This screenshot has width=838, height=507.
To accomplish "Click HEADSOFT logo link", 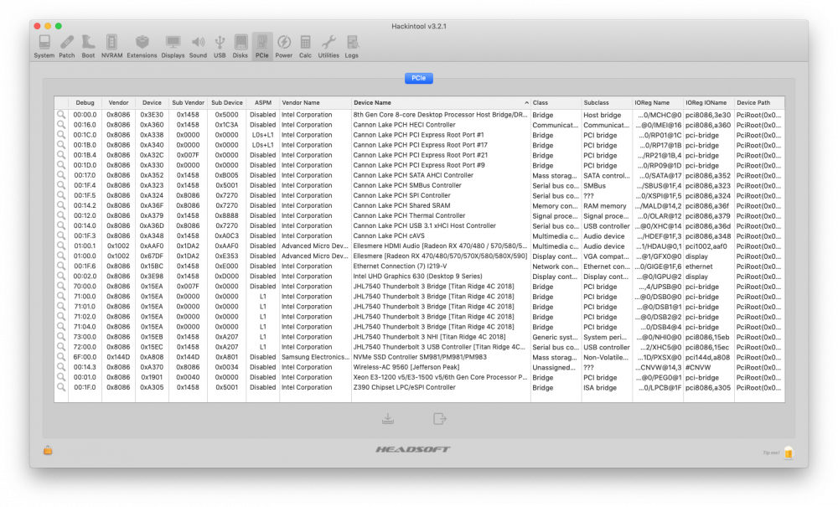I will [x=413, y=449].
